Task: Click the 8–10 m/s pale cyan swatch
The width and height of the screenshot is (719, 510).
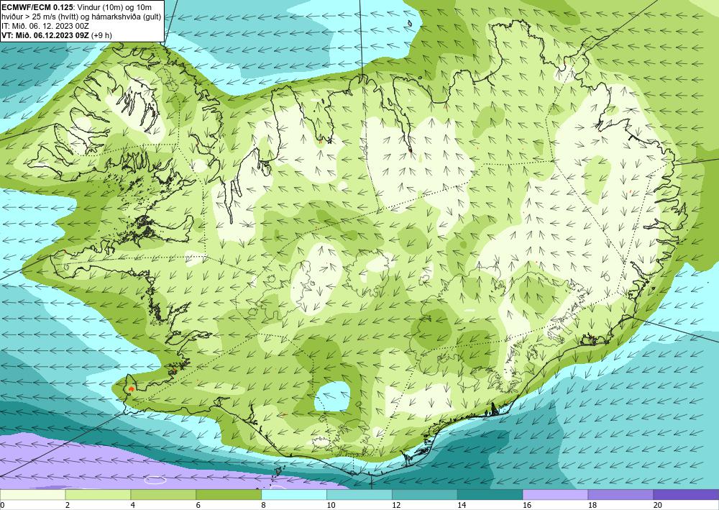Action: 294,495
